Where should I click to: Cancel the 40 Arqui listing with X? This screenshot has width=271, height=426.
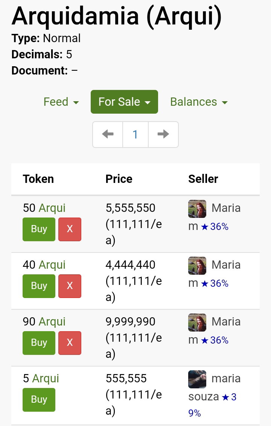[x=70, y=286]
